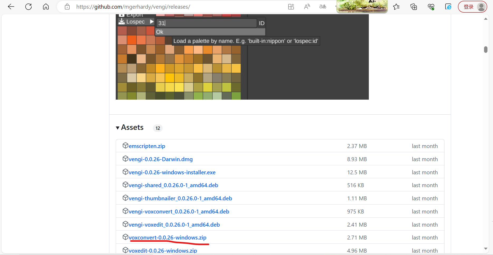The width and height of the screenshot is (493, 255).
Task: Open the page translate option
Action: coord(323,7)
